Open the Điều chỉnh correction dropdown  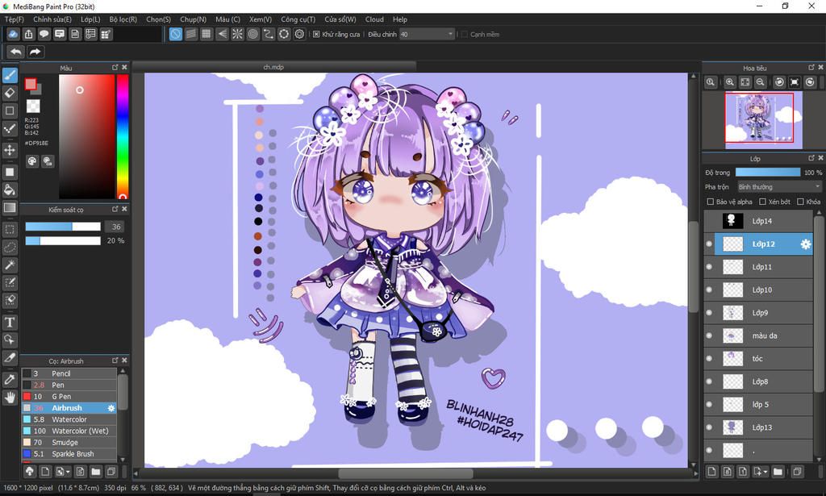pyautogui.click(x=426, y=34)
